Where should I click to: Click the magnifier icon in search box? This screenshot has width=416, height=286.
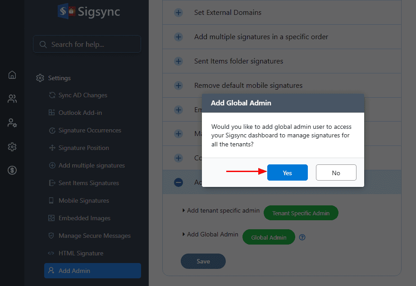point(43,45)
